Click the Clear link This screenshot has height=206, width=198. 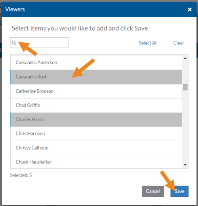point(179,43)
